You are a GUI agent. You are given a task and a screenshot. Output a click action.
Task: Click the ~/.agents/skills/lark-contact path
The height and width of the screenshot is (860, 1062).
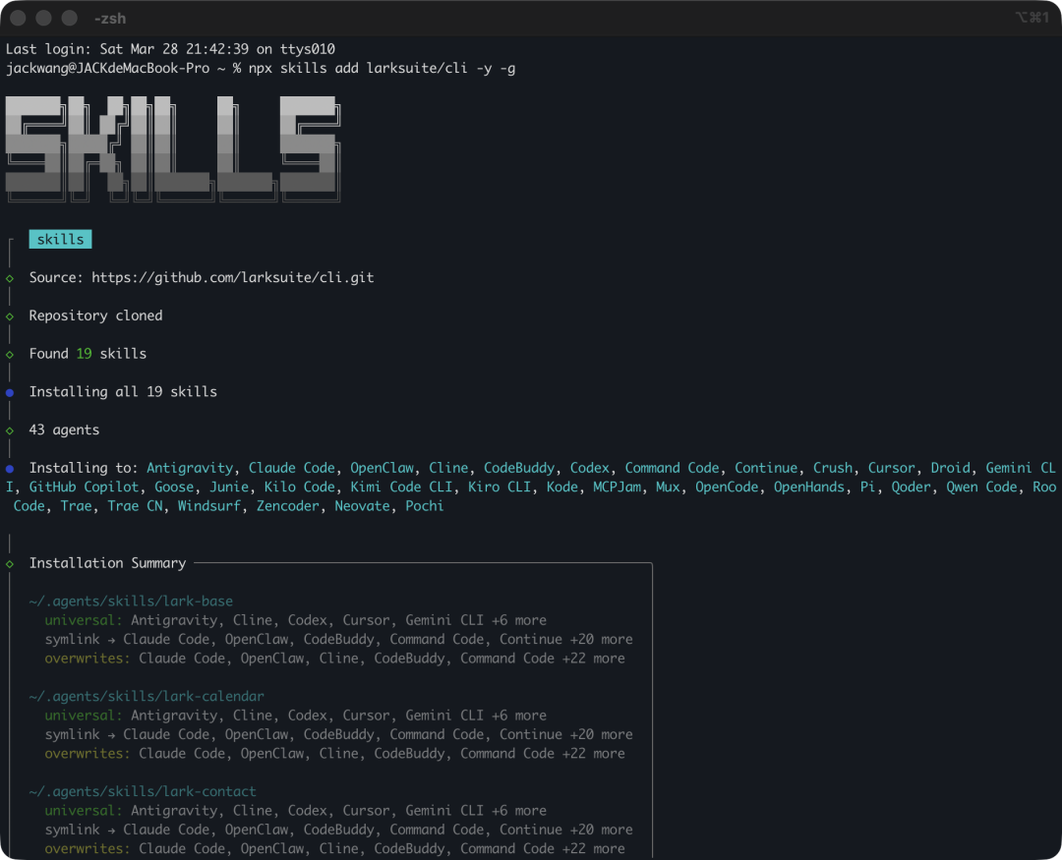(x=143, y=792)
